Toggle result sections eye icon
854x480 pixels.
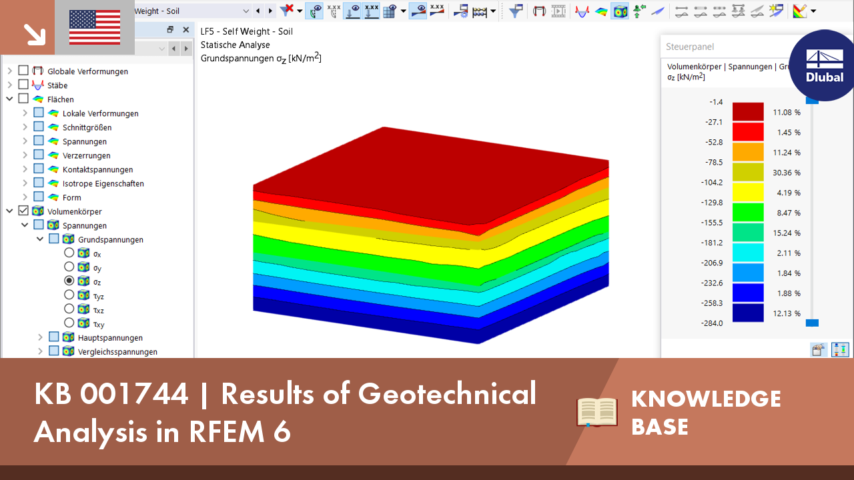coord(418,11)
